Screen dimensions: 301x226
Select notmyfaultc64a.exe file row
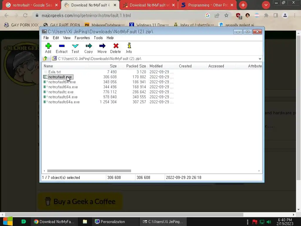pos(64,102)
